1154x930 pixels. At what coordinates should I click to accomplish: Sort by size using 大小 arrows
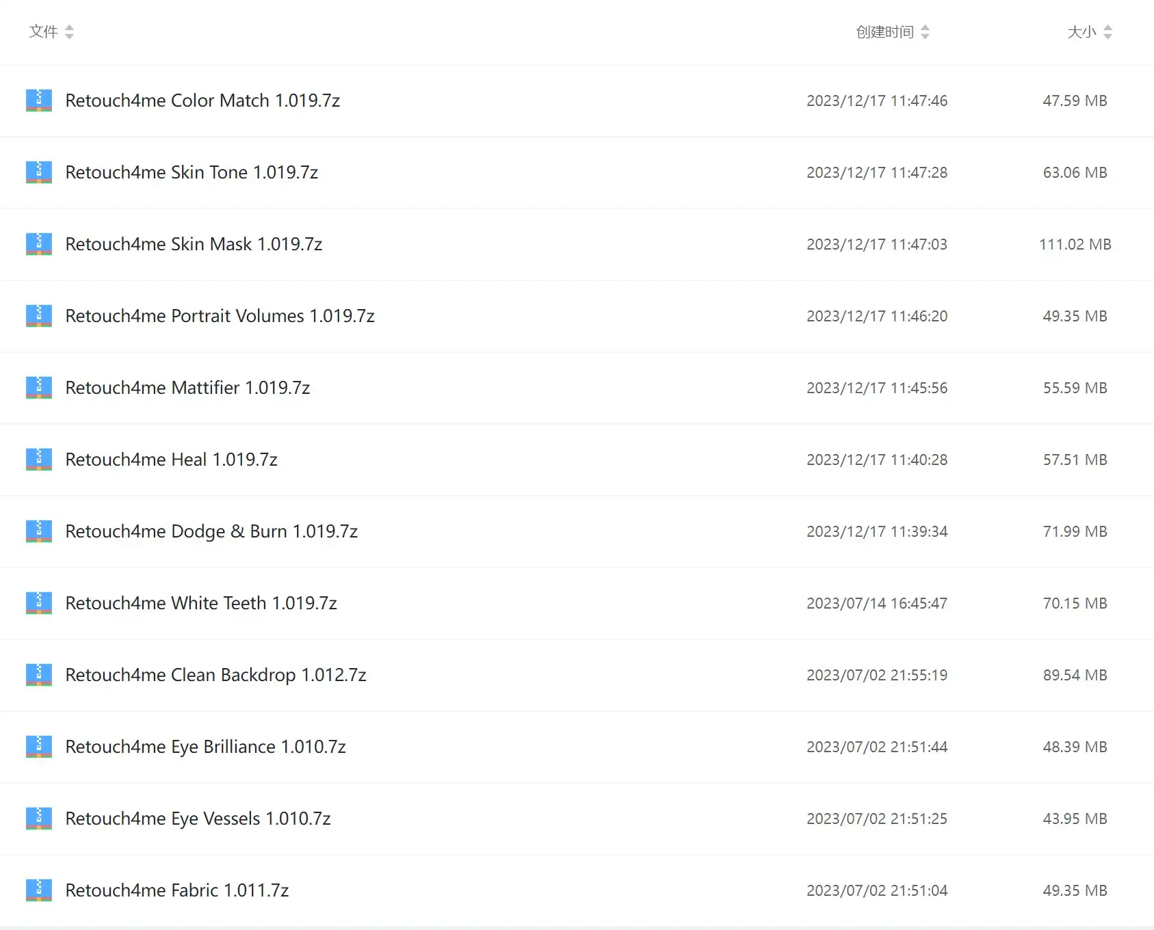click(x=1107, y=32)
